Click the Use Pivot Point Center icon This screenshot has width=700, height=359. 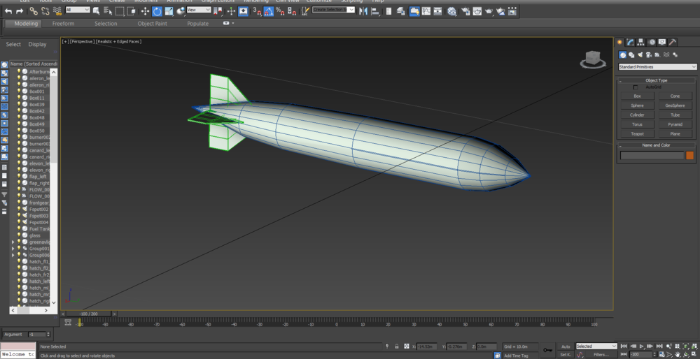[x=219, y=11]
